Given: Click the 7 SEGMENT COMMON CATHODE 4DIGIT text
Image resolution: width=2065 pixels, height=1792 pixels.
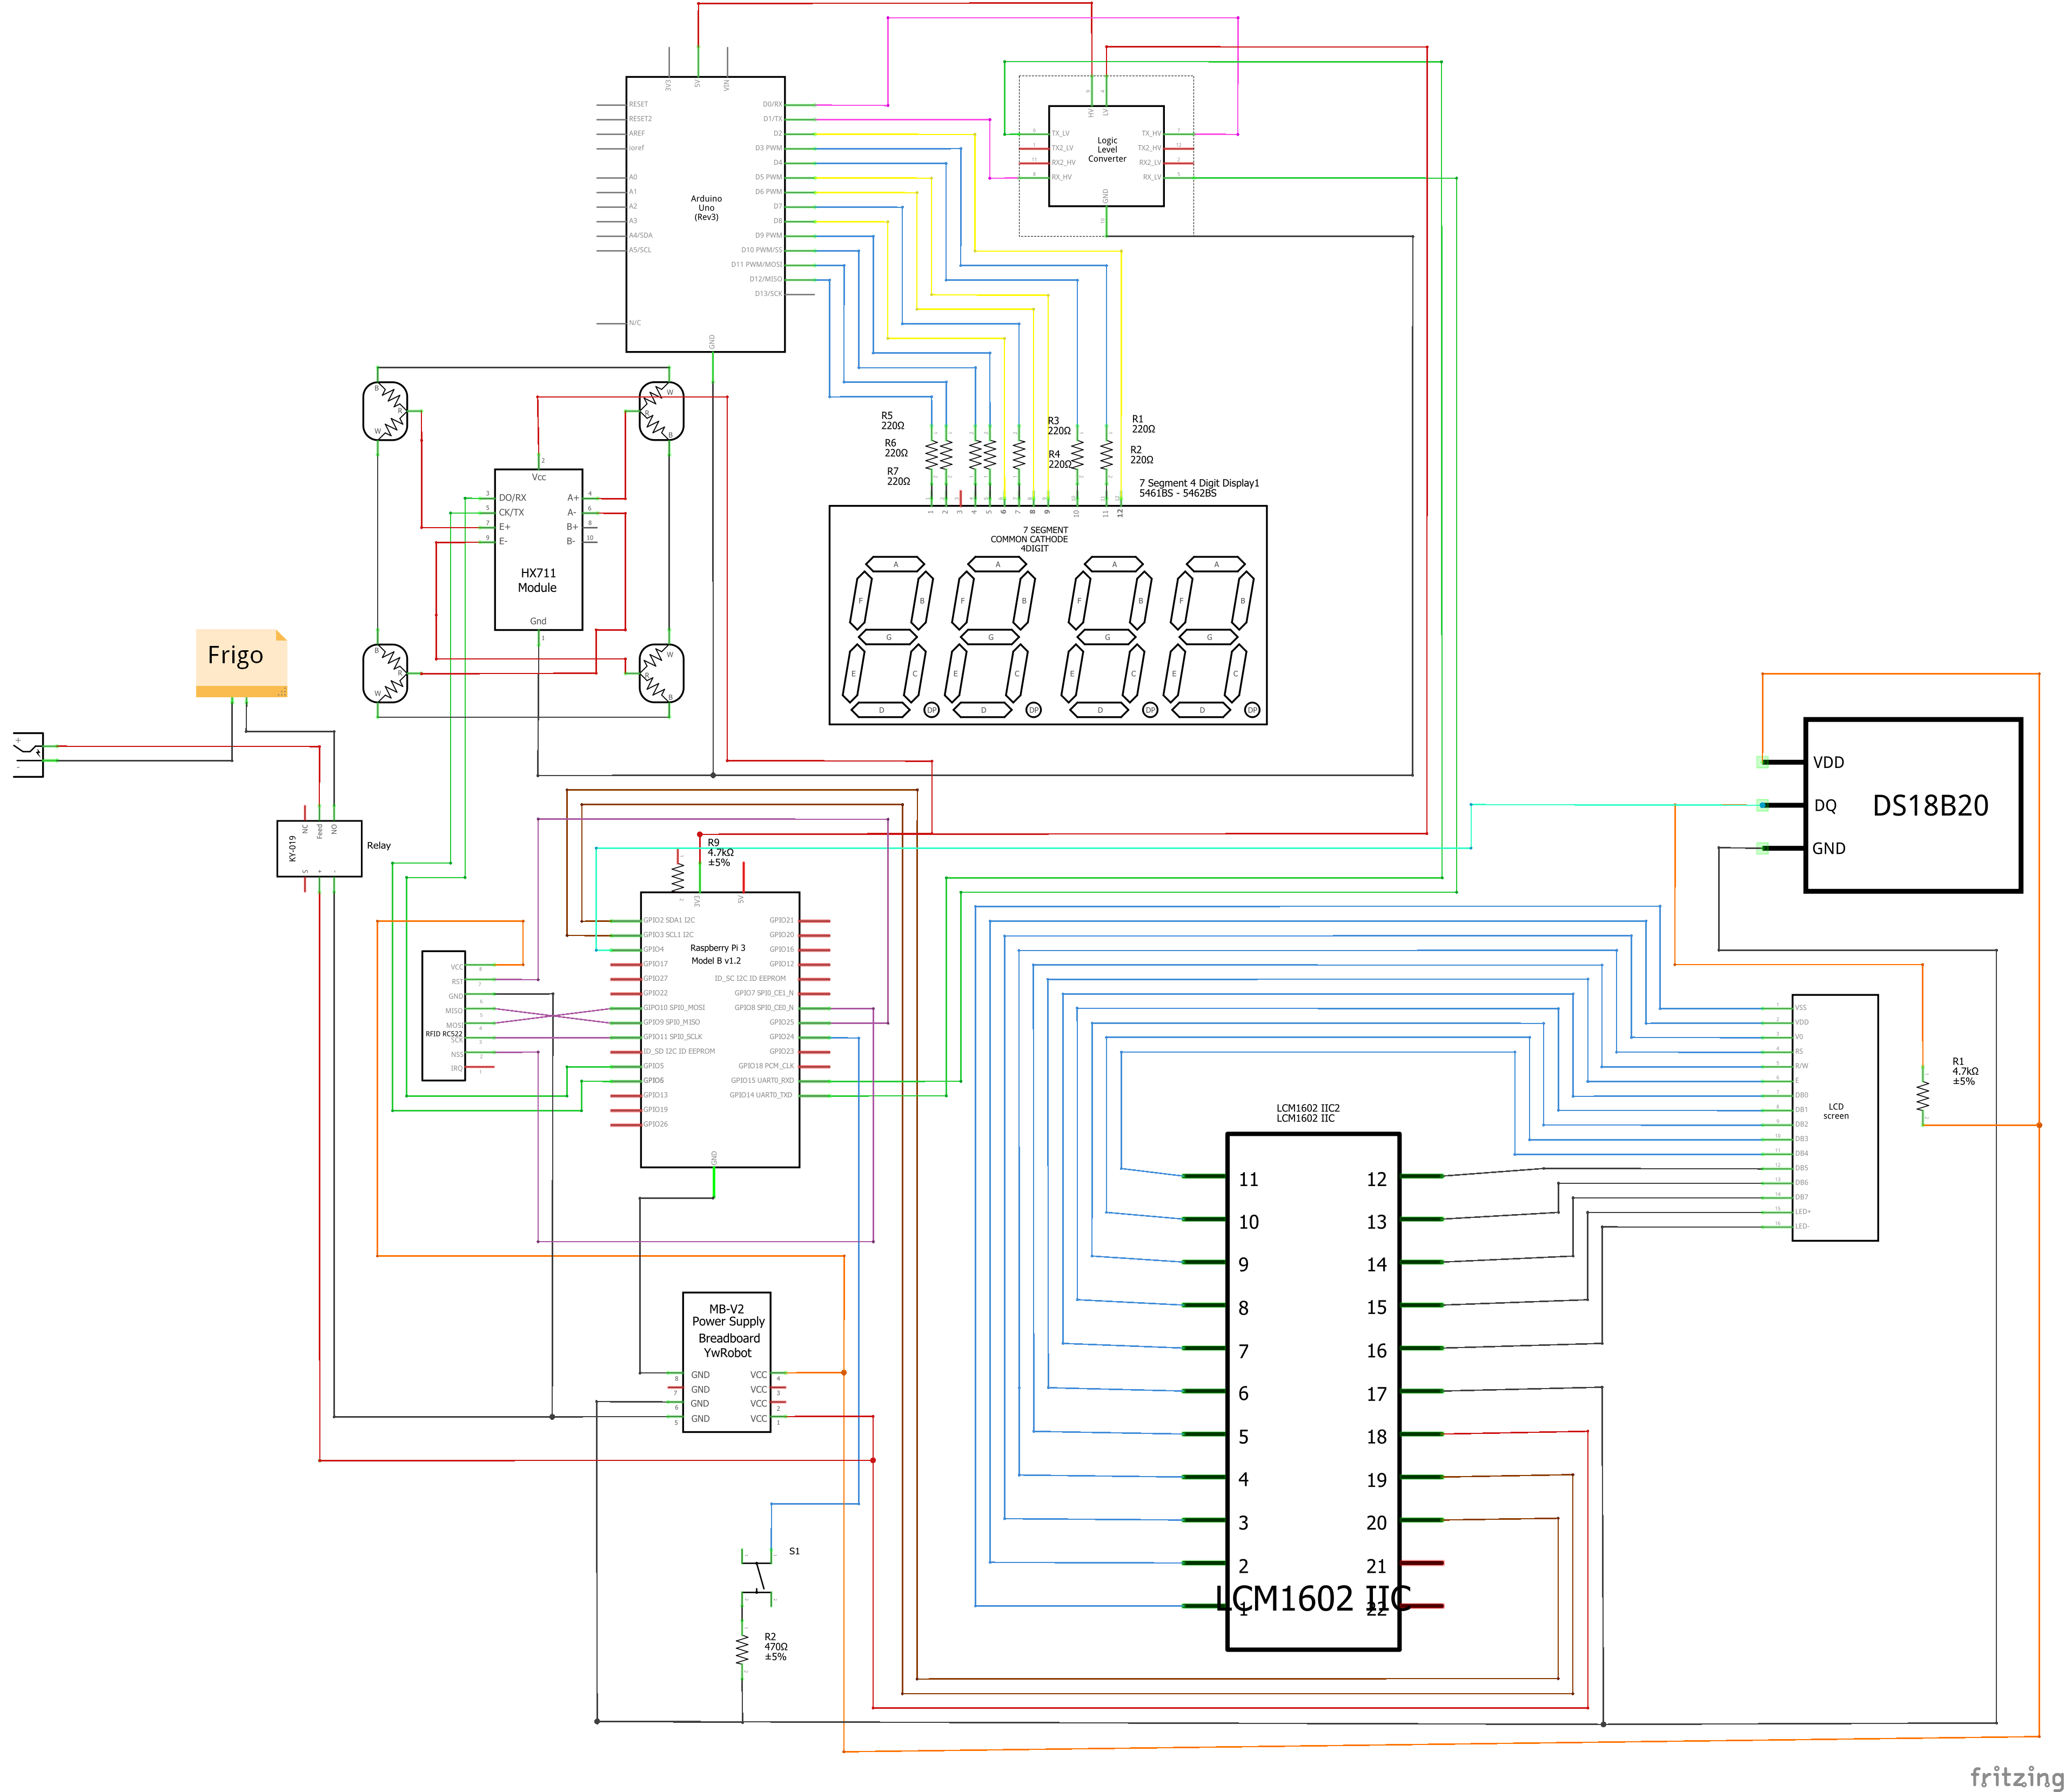Looking at the screenshot, I should [1030, 539].
